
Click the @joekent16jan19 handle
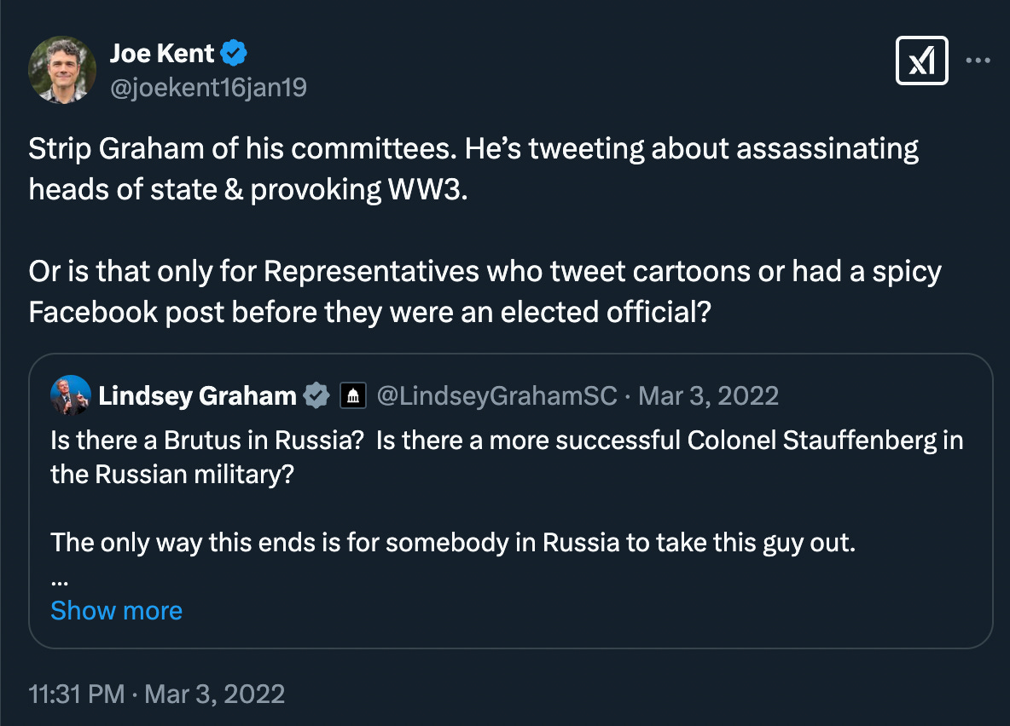point(207,86)
